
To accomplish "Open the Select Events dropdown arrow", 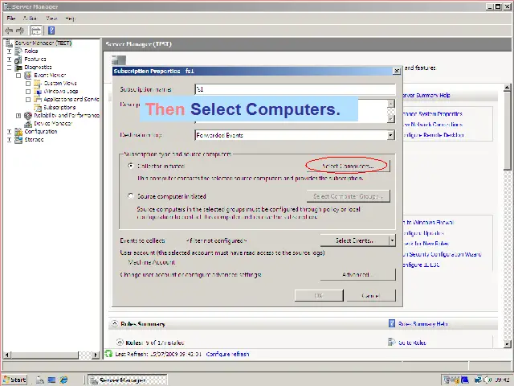I will click(392, 240).
